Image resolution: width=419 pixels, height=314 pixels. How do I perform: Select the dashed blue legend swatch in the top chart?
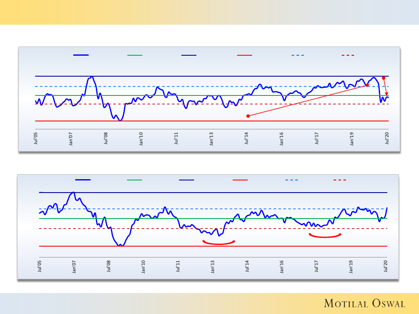[x=297, y=55]
